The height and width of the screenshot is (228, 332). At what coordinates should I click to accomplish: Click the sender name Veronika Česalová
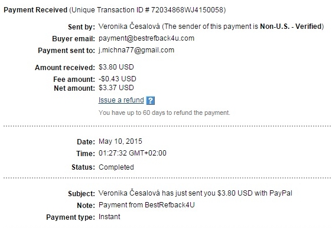[x=129, y=27]
